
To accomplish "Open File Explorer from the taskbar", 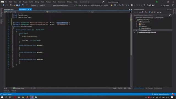I will 23,97.
